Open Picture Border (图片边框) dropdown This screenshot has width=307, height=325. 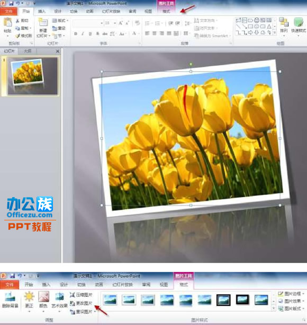291,294
